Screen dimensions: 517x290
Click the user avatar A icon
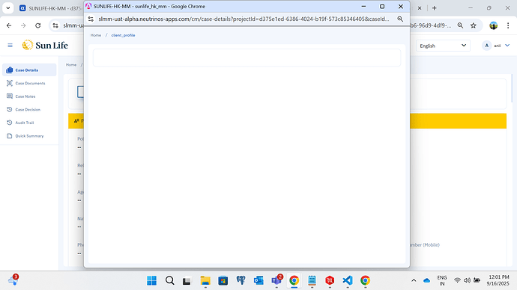[487, 46]
